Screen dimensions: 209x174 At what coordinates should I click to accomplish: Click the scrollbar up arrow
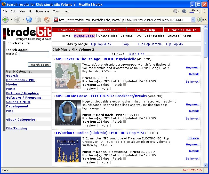tap(206, 27)
